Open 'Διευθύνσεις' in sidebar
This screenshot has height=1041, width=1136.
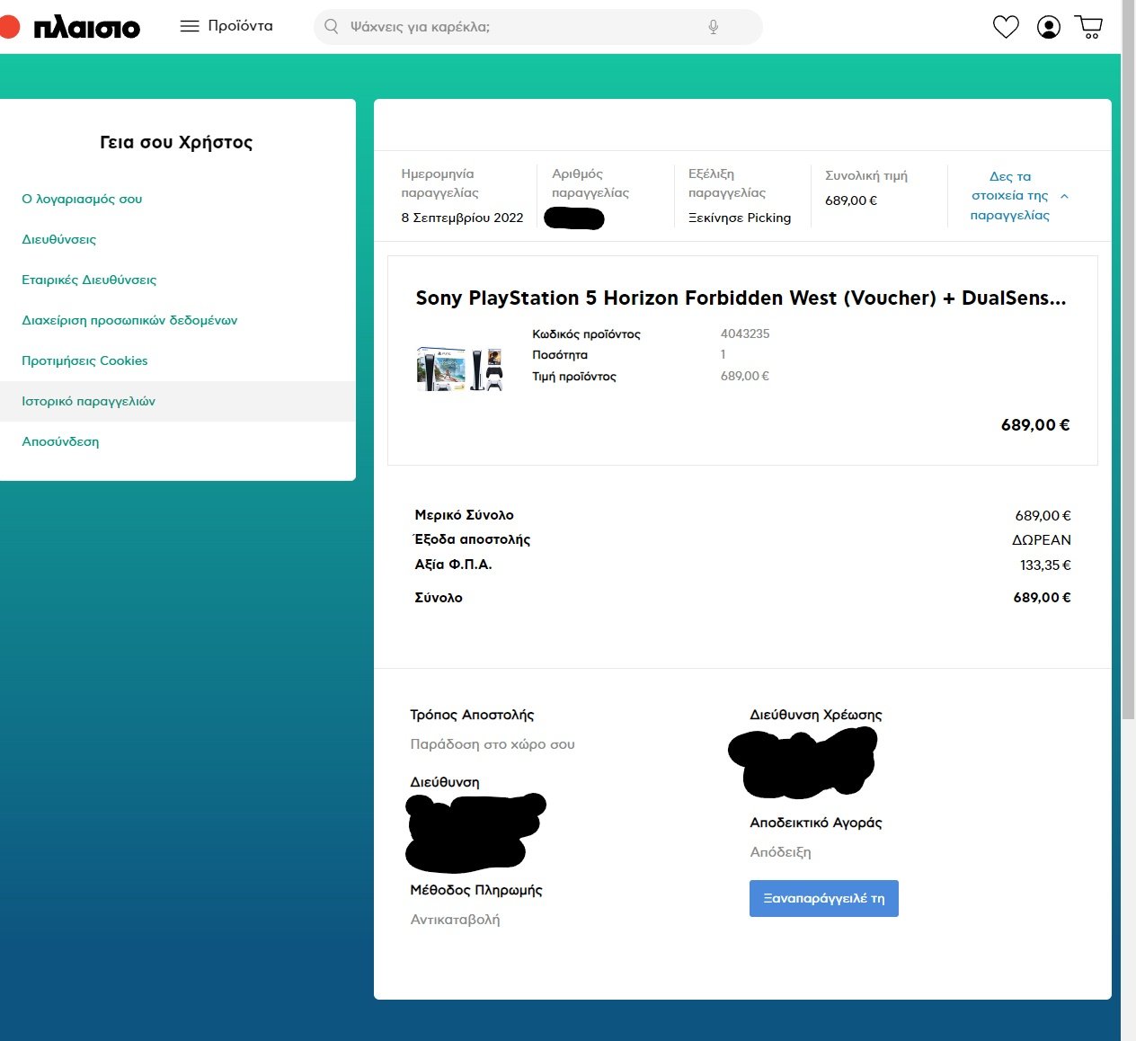(58, 239)
